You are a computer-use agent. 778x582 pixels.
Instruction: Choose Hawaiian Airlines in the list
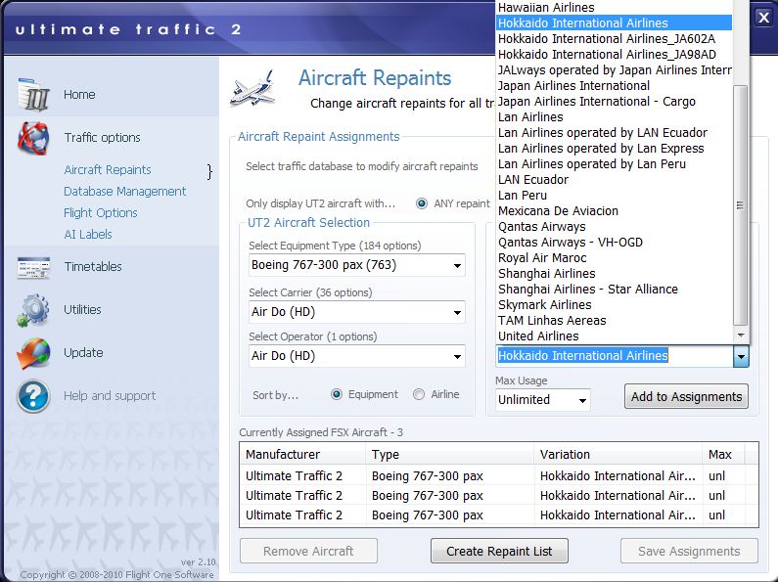pos(614,8)
